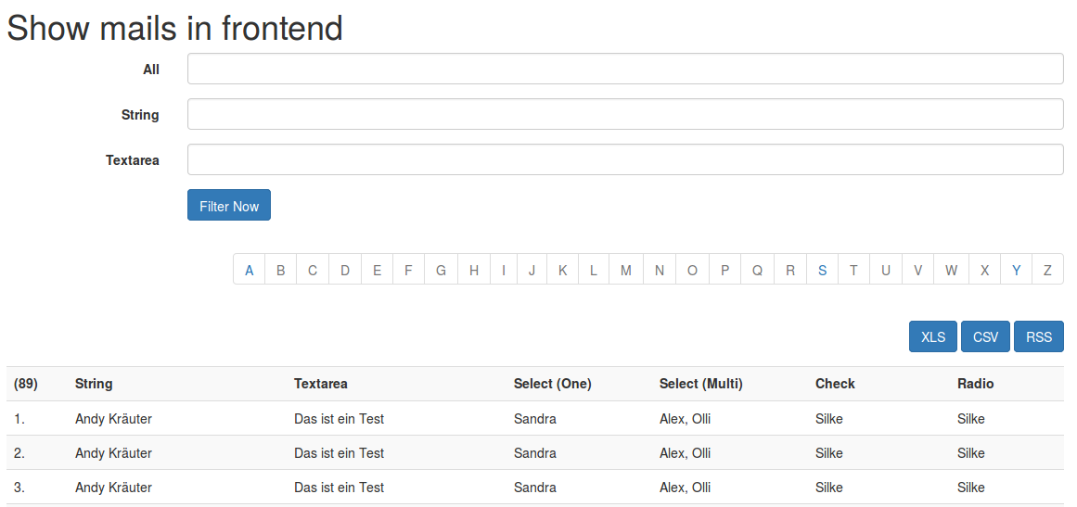Click the String column header
The height and width of the screenshot is (507, 1077).
tap(94, 384)
